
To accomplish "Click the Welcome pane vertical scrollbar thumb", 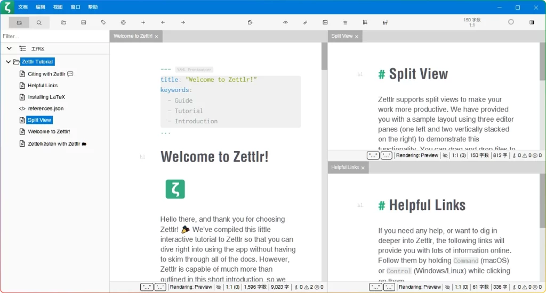I will (324, 56).
